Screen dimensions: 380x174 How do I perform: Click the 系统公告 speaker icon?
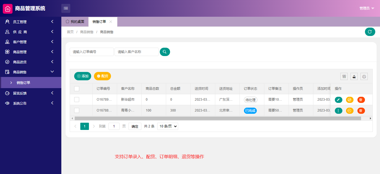[7, 103]
